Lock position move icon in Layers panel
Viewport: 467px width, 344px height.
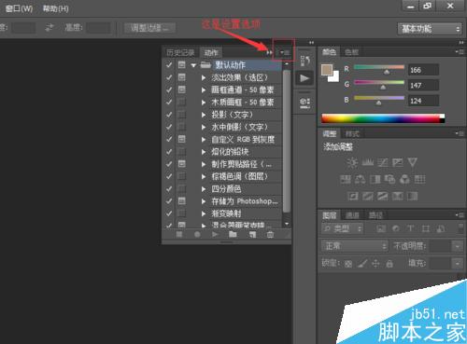(x=375, y=264)
